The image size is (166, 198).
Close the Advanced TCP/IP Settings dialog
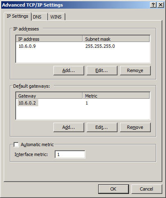[161, 5]
